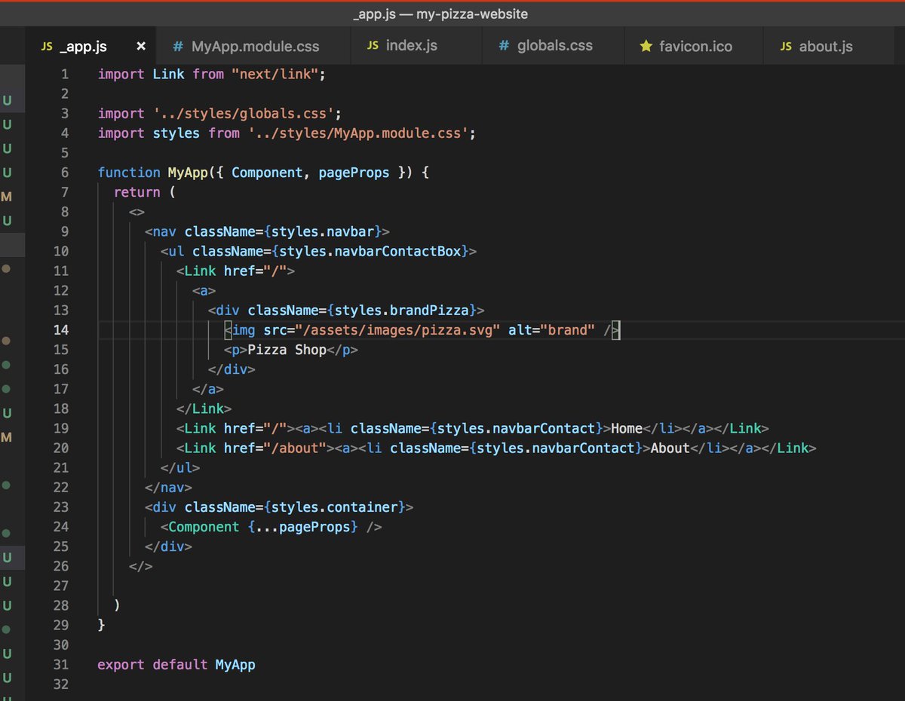Click the JS file icon on about.js tab
The width and height of the screenshot is (905, 701).
pyautogui.click(x=786, y=47)
